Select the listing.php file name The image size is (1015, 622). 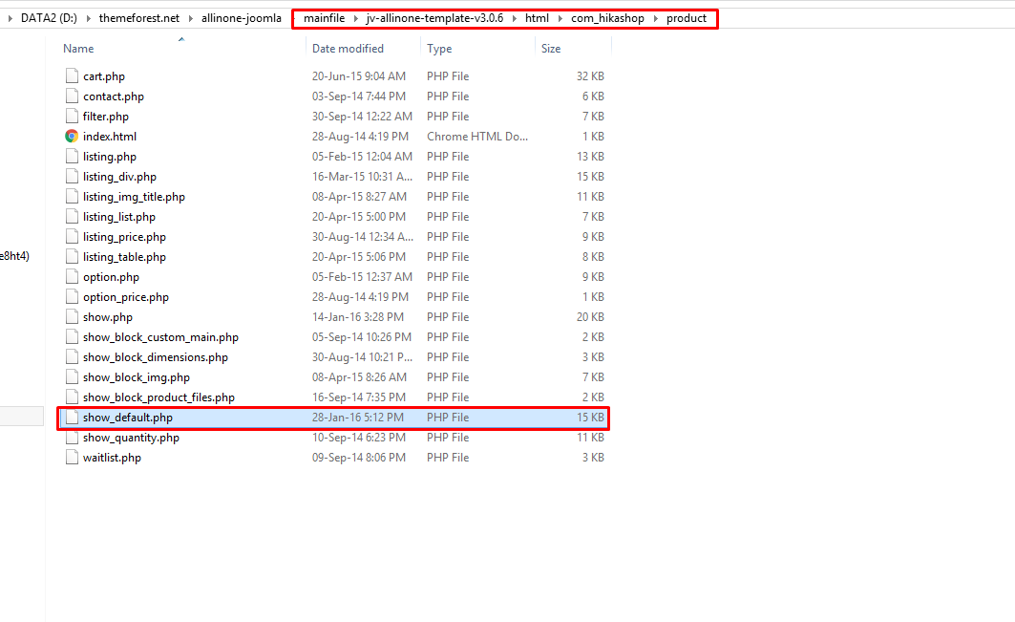pyautogui.click(x=110, y=156)
